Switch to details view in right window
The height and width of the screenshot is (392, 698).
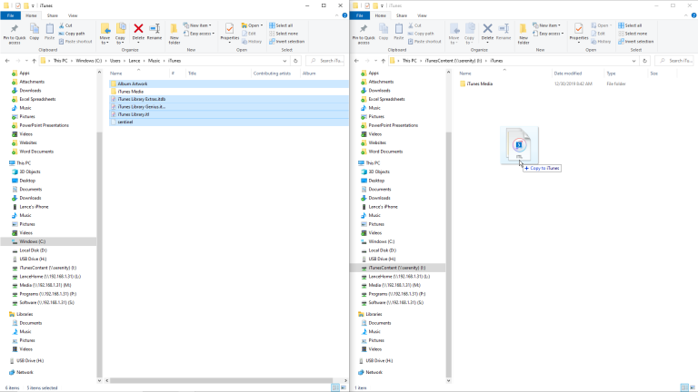tap(684, 387)
